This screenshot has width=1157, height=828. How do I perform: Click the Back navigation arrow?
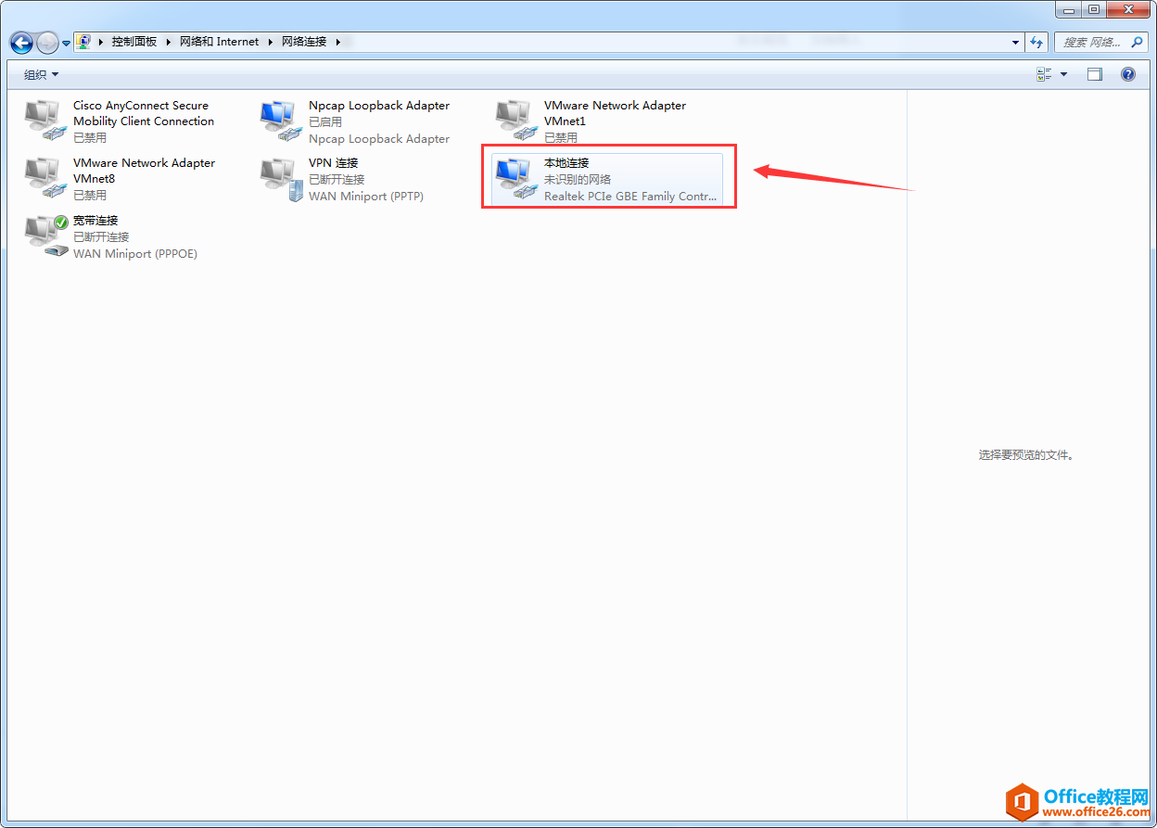tap(21, 43)
